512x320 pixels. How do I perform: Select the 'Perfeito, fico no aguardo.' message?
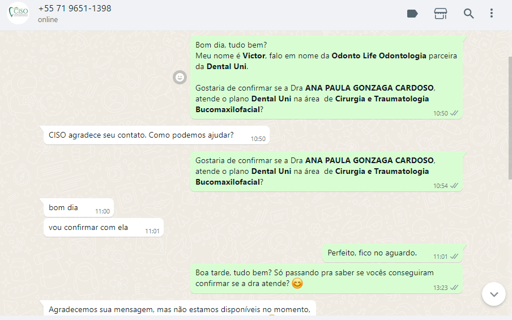[x=392, y=253]
